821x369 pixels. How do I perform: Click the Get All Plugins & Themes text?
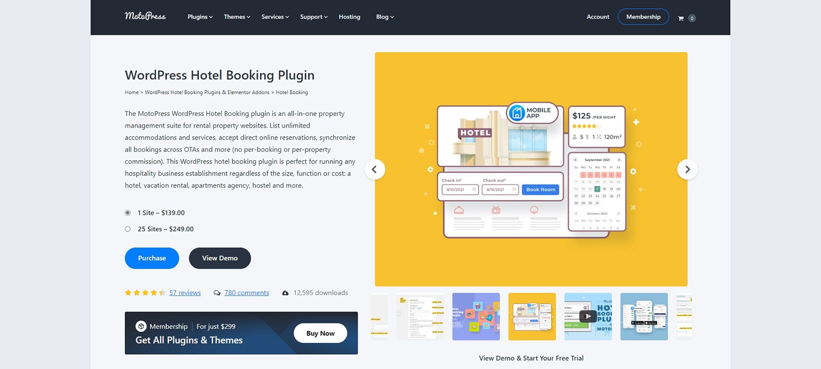pyautogui.click(x=189, y=340)
